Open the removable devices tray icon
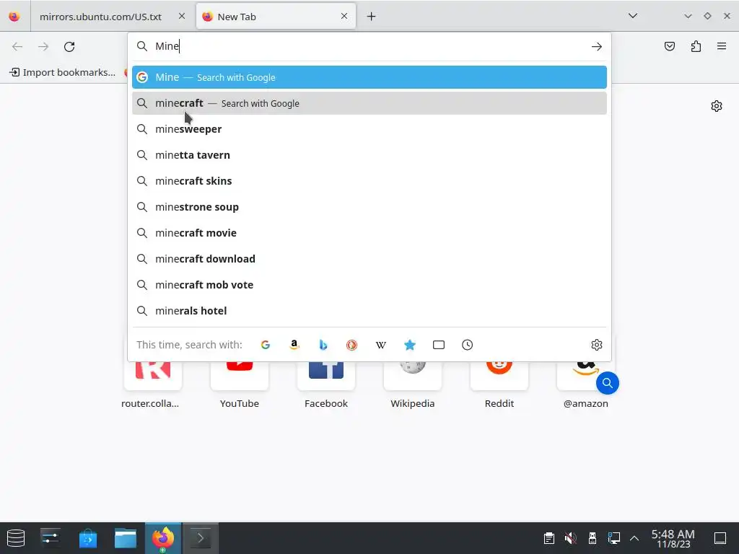Image resolution: width=739 pixels, height=554 pixels. click(592, 538)
